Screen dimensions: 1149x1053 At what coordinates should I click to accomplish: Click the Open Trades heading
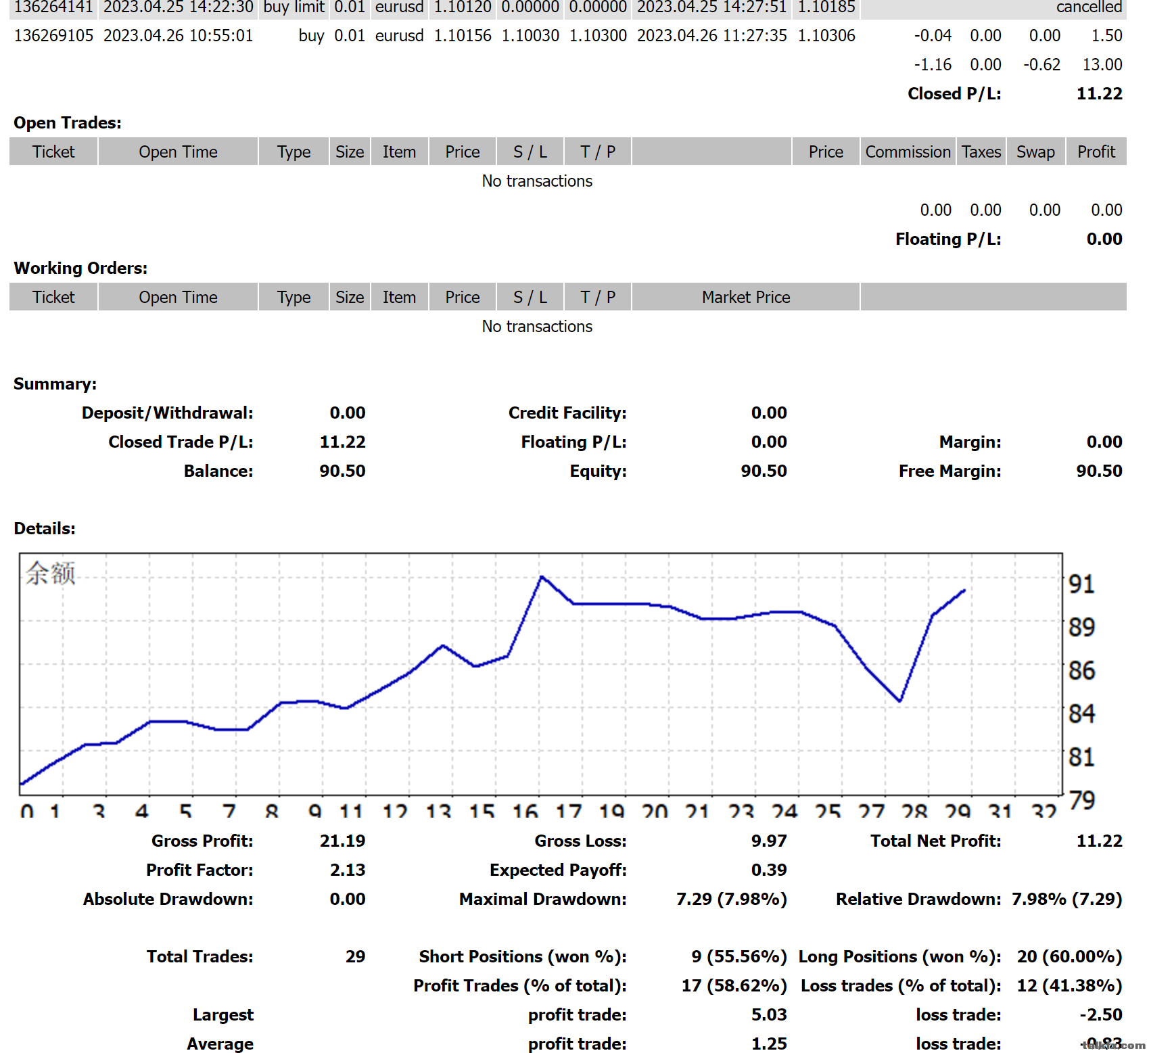click(68, 123)
